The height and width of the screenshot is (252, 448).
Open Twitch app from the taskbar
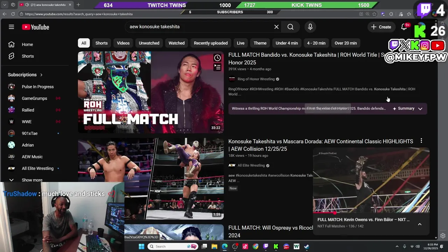click(x=266, y=246)
